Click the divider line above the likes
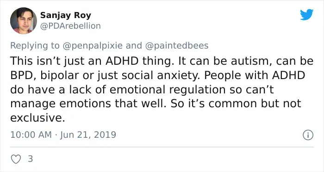The height and width of the screenshot is (172, 324). [x=162, y=147]
